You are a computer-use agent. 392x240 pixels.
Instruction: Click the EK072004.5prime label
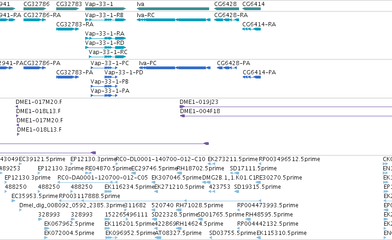(x=69, y=234)
